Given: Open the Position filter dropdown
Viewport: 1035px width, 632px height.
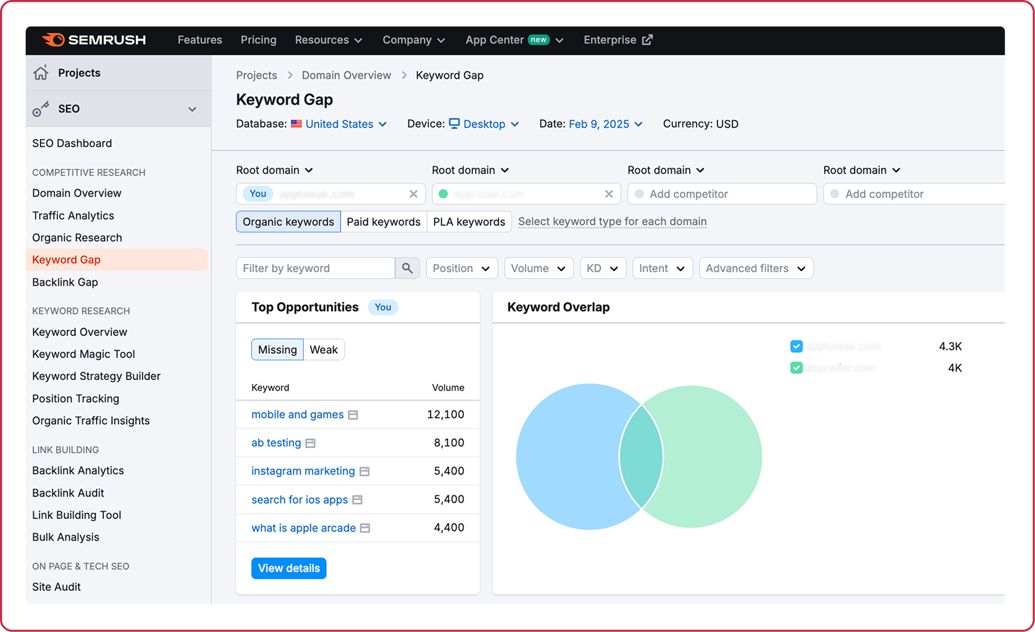Looking at the screenshot, I should tap(462, 268).
